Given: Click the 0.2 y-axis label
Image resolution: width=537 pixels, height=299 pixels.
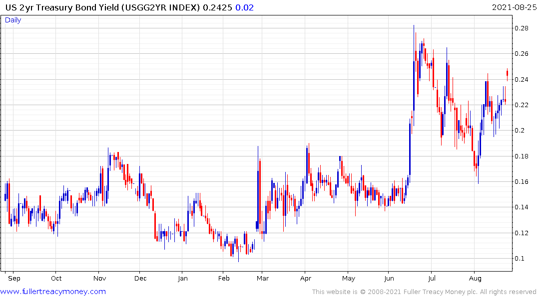Looking at the screenshot, I should pyautogui.click(x=520, y=131).
